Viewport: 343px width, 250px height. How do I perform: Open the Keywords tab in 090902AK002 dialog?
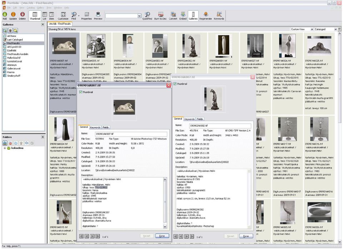(x=189, y=119)
